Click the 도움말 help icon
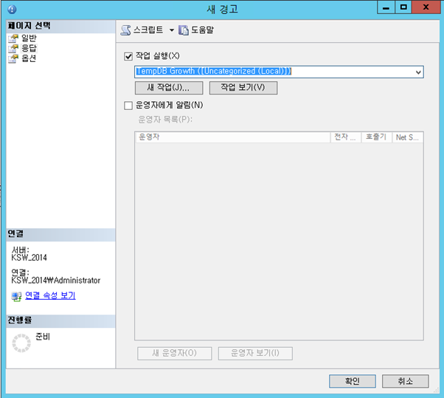Viewport: 444px width, 398px height. [x=184, y=30]
